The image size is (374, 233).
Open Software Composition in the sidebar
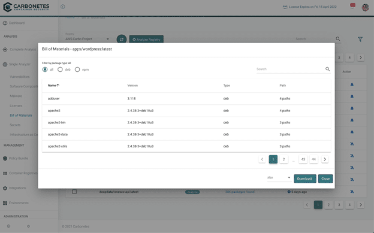coord(23,86)
